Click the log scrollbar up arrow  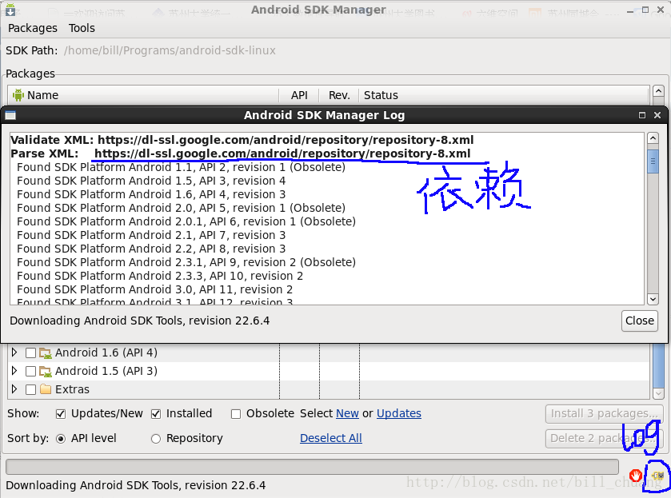tap(653, 138)
